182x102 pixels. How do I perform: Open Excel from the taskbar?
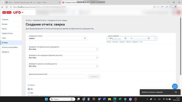[x=120, y=99]
